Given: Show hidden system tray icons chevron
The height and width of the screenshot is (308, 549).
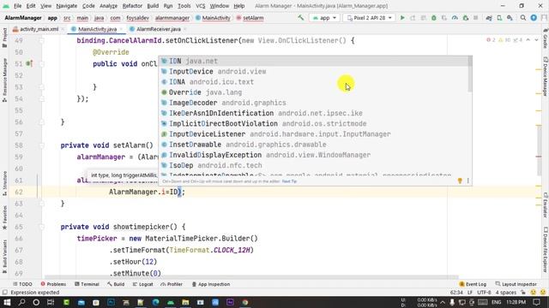Looking at the screenshot, I should coord(443,302).
